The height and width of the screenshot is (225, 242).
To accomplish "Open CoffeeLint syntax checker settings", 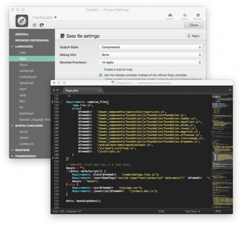I will (26, 144).
